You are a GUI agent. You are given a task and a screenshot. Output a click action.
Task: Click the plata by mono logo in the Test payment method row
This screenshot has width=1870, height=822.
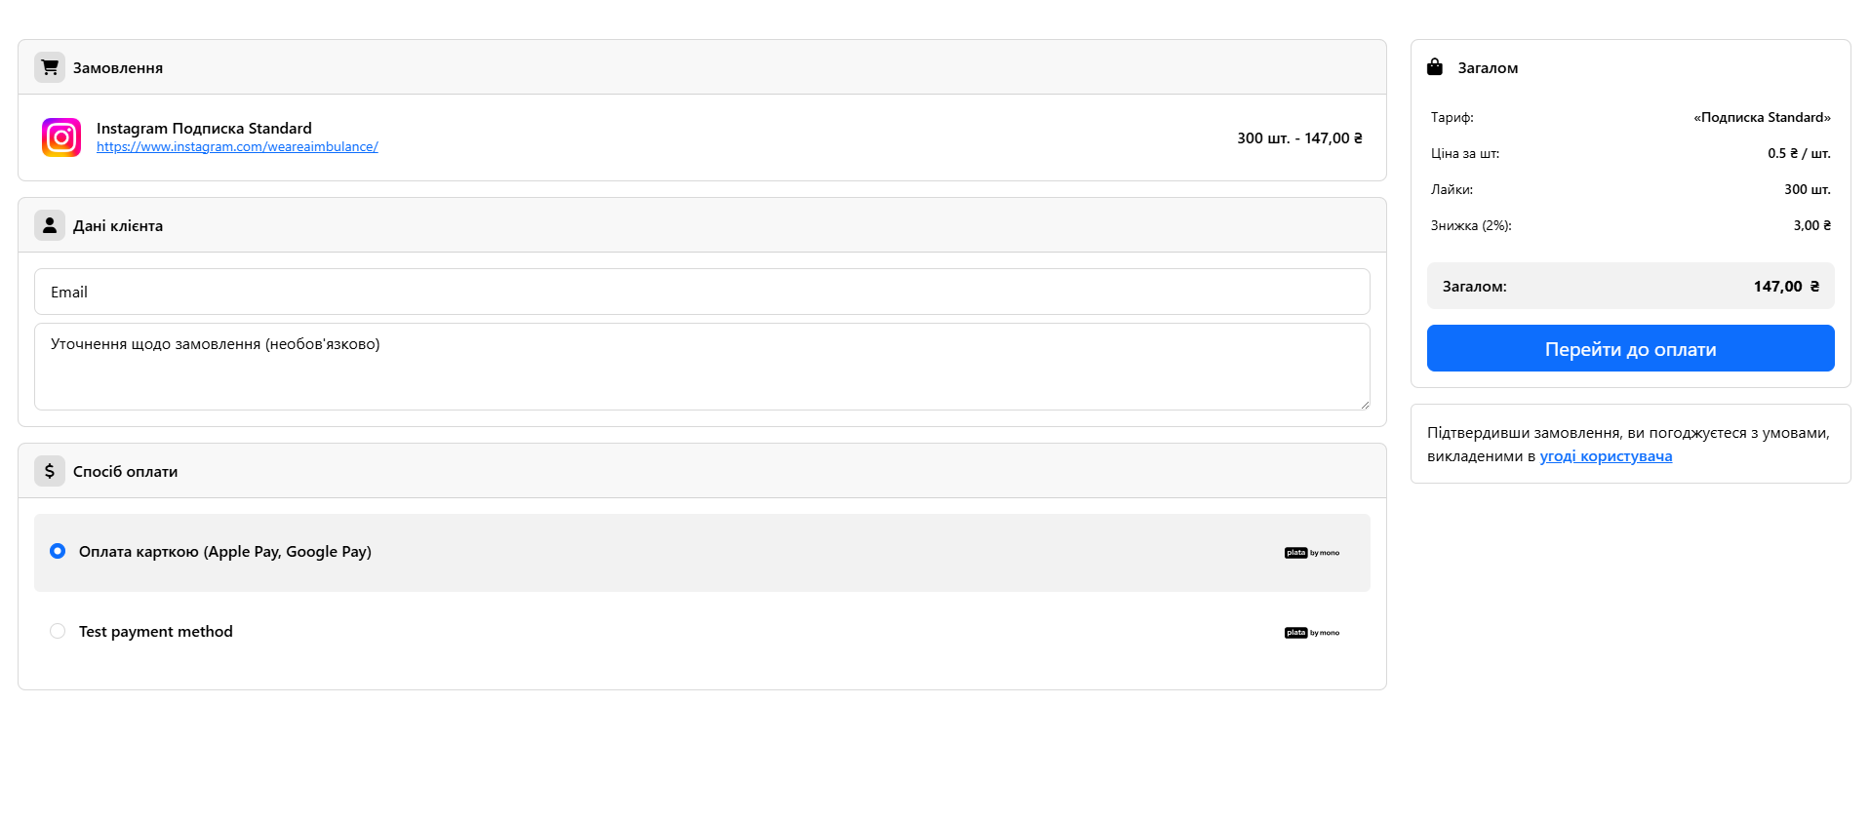click(x=1312, y=633)
